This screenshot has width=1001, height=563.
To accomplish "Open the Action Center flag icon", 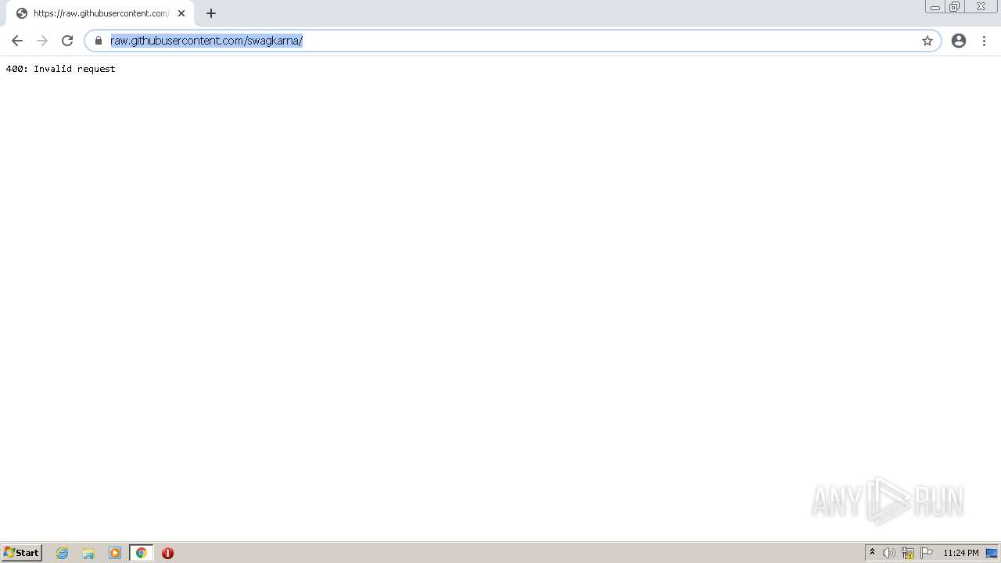I will pyautogui.click(x=927, y=553).
